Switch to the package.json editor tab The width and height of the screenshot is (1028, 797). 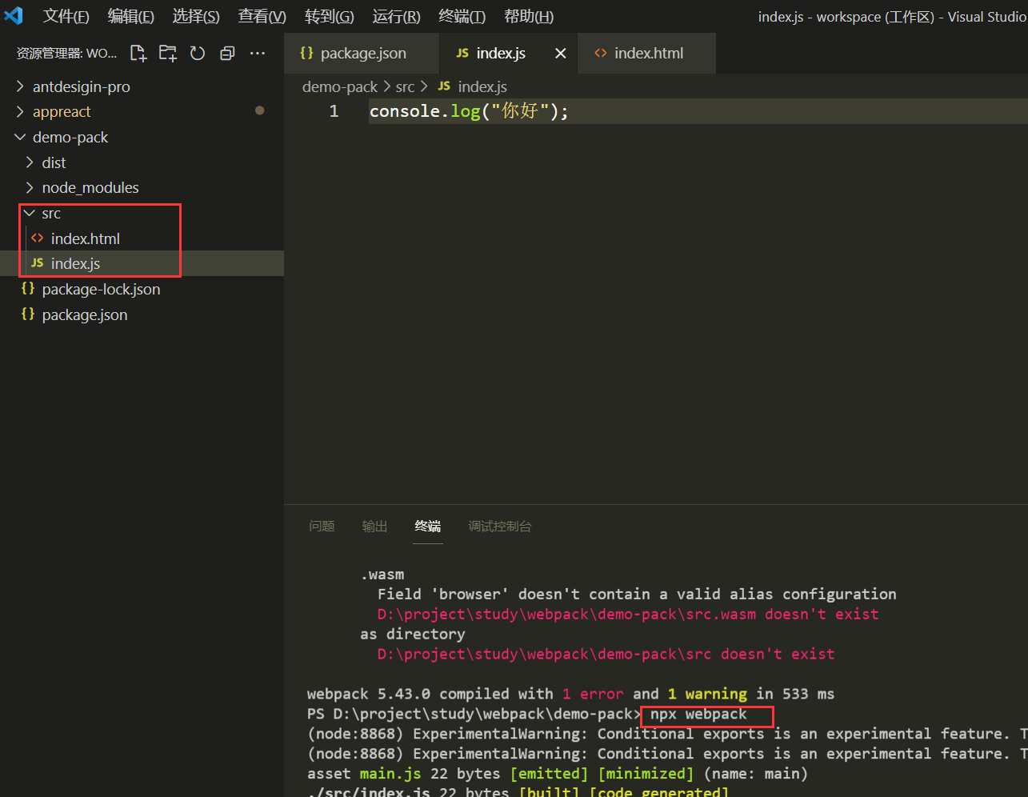pyautogui.click(x=362, y=54)
